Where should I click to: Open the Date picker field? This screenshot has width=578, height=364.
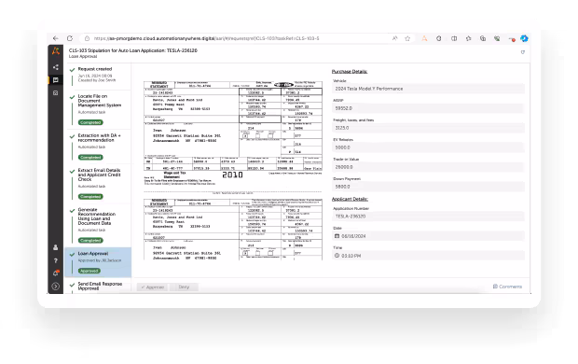[x=428, y=236]
